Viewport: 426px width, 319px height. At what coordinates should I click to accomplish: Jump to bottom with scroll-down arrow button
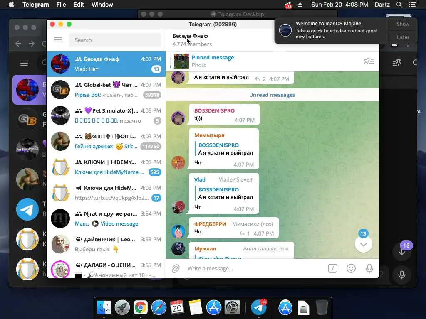[x=364, y=244]
